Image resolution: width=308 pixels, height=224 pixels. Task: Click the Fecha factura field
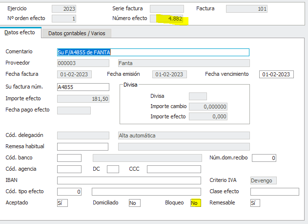click(x=74, y=74)
